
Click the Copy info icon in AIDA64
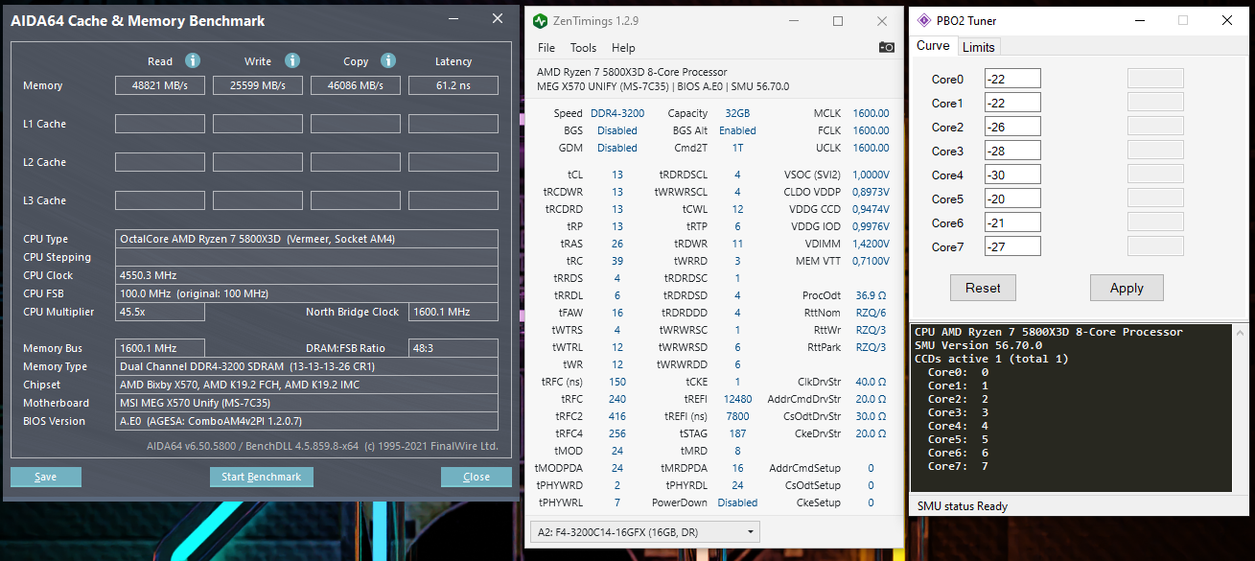point(388,60)
